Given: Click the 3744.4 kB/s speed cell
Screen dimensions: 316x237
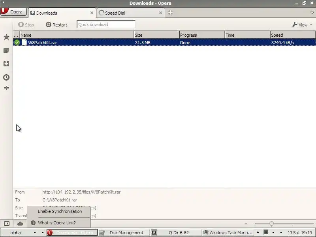Looking at the screenshot, I should coord(282,43).
